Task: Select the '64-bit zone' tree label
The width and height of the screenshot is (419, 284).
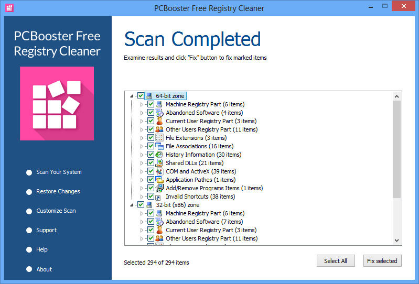Action: coord(170,96)
